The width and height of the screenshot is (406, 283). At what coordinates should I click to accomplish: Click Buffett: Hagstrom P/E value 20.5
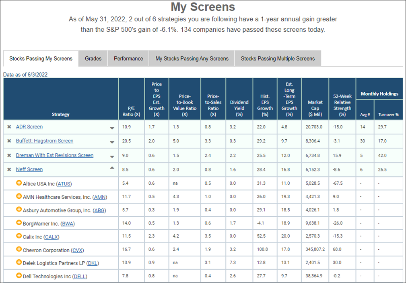click(126, 141)
